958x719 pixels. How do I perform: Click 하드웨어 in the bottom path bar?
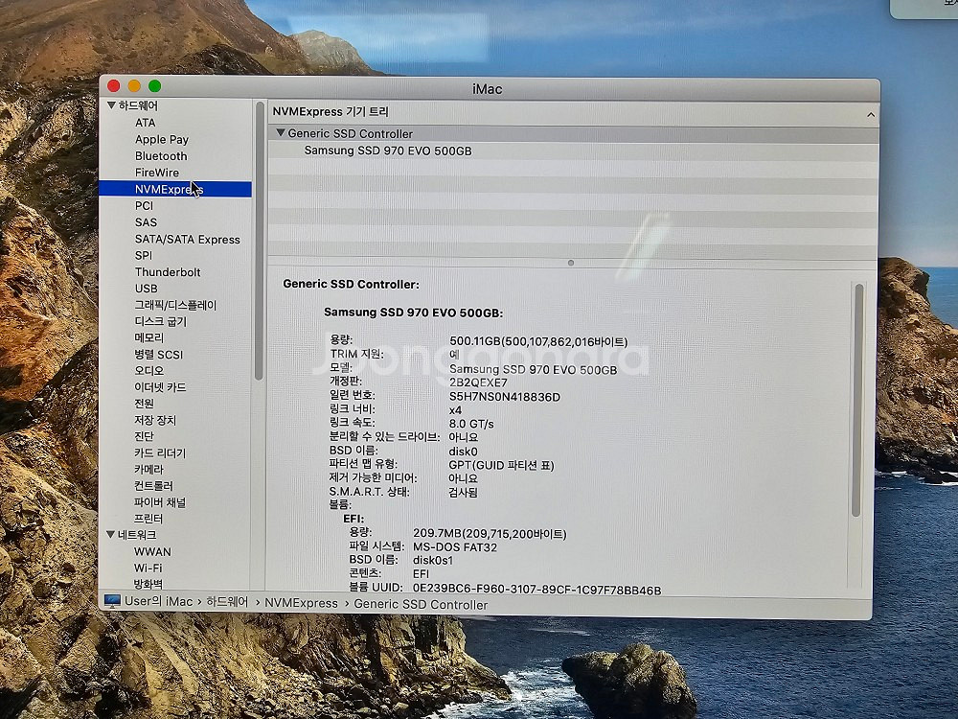click(x=227, y=602)
